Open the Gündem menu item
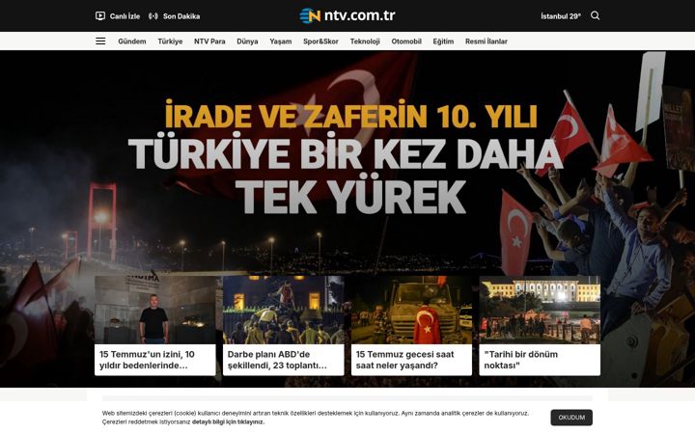This screenshot has height=434, width=695. point(131,41)
